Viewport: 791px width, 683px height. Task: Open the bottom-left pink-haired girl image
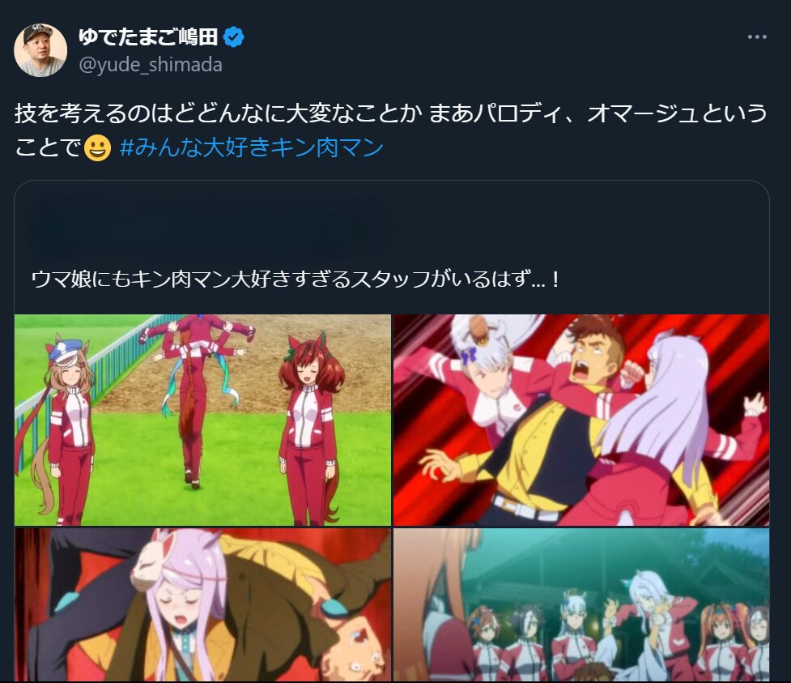pos(202,604)
